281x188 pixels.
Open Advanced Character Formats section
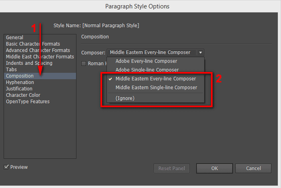[x=38, y=50]
